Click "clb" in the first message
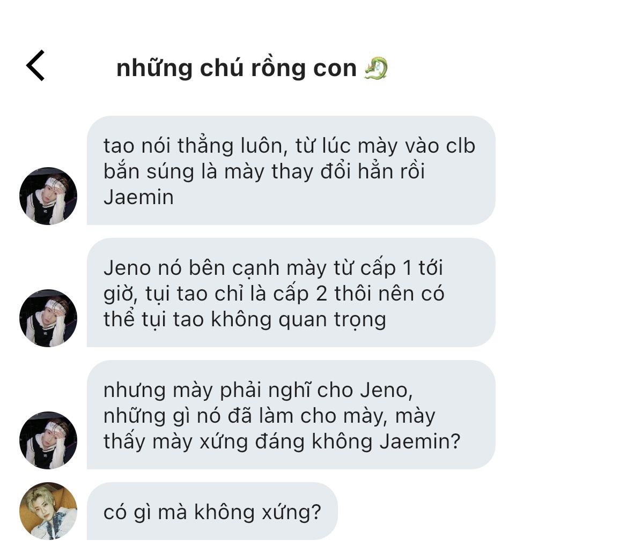627x547 pixels. coord(460,145)
